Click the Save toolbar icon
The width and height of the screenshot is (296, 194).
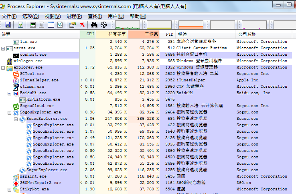tap(8, 25)
